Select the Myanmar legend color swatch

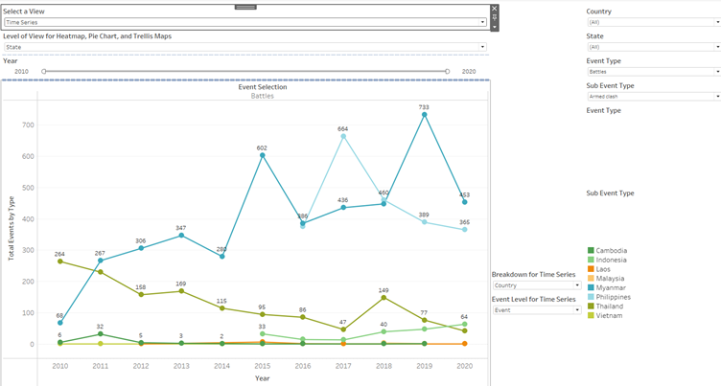591,287
